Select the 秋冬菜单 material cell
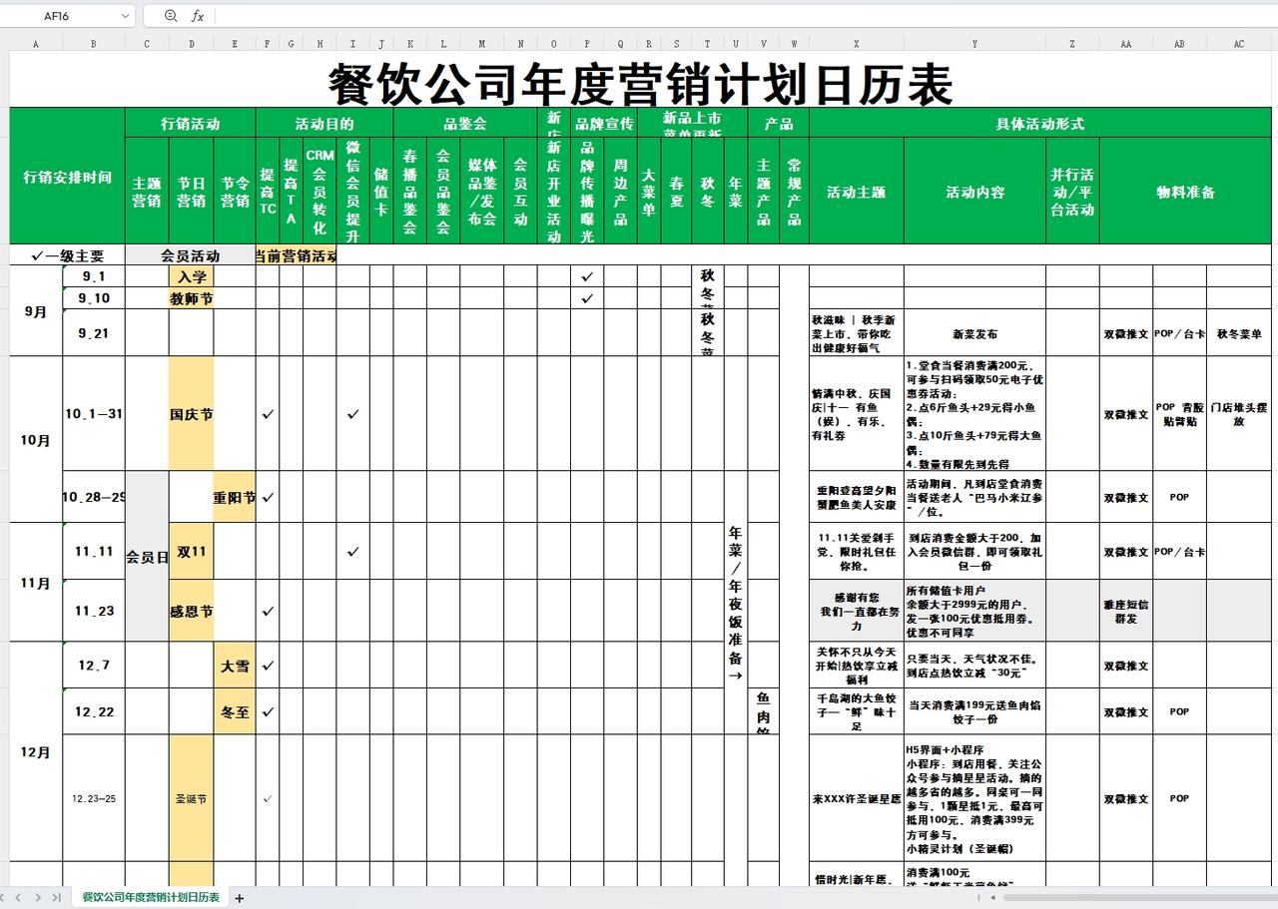 [x=1239, y=333]
